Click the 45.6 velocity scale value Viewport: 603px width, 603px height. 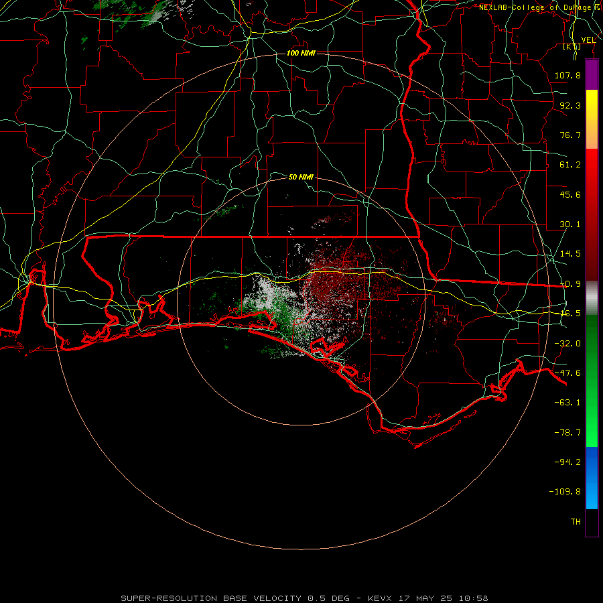[570, 194]
